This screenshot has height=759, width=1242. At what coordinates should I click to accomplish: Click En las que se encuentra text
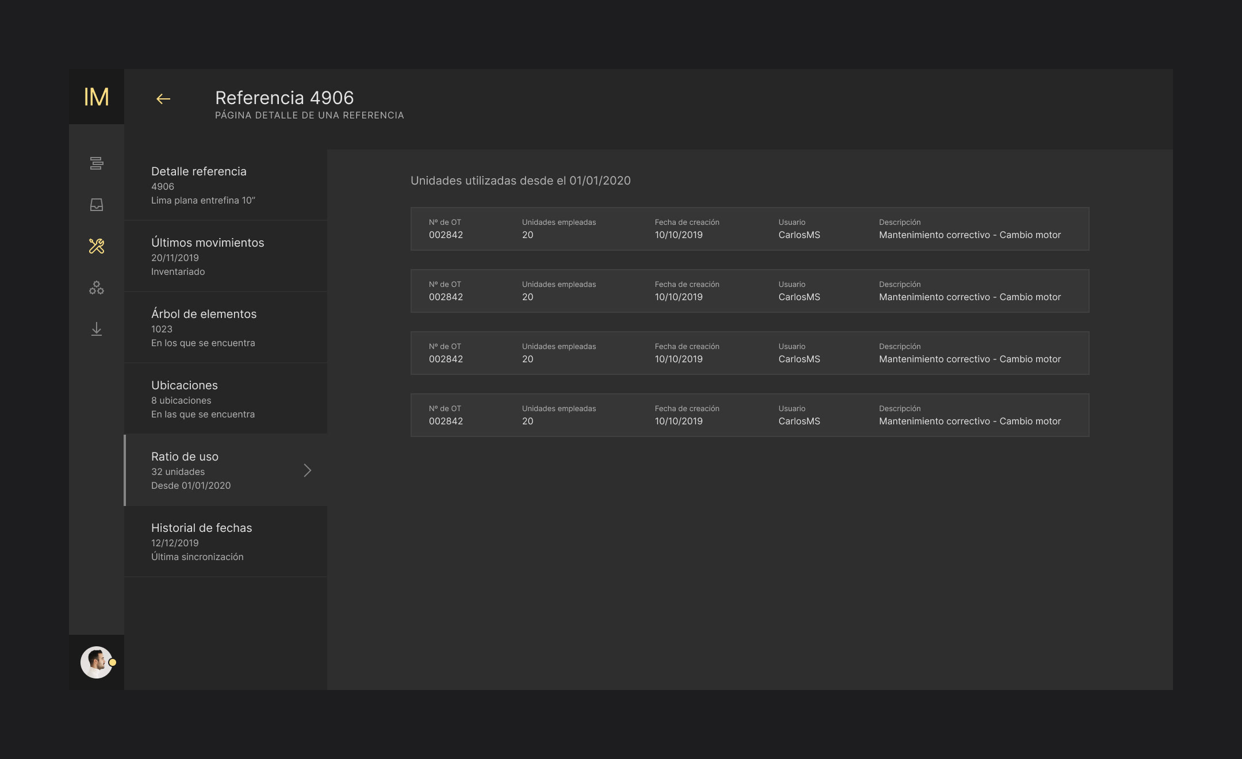[x=203, y=414]
